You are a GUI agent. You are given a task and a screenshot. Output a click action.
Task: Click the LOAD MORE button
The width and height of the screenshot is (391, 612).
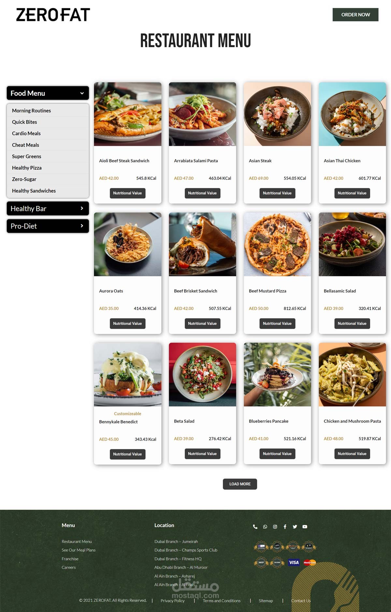(240, 484)
